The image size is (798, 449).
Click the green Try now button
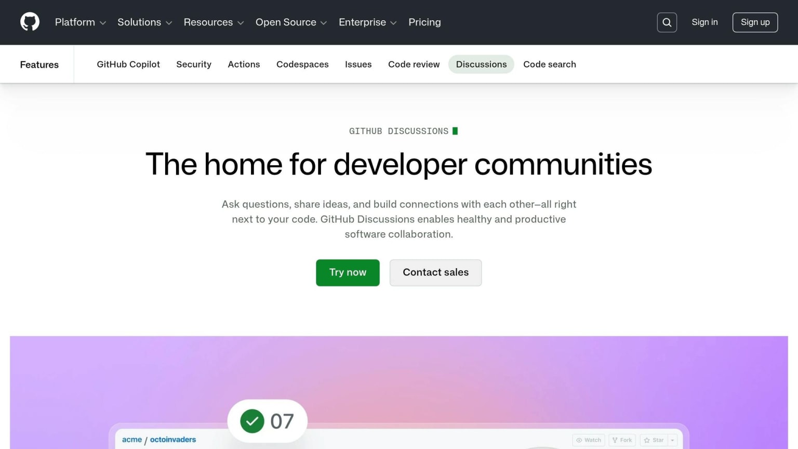point(348,272)
